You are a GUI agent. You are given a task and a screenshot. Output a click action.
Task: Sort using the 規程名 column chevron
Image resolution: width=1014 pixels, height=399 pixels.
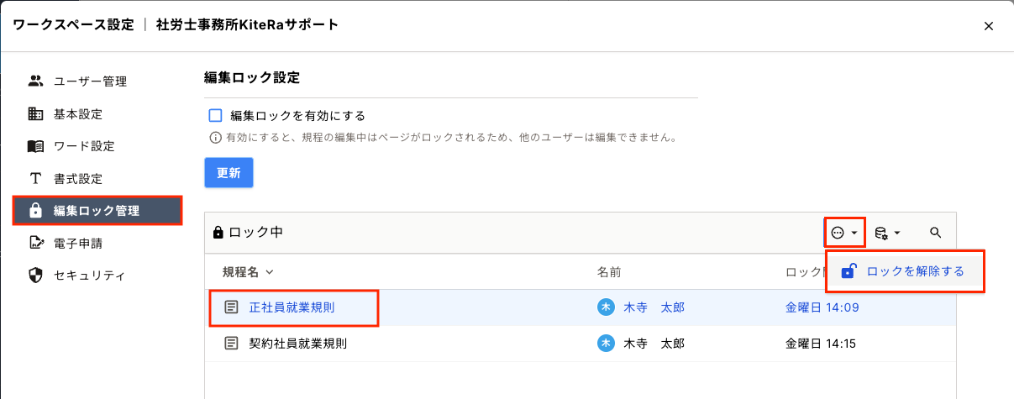(270, 272)
